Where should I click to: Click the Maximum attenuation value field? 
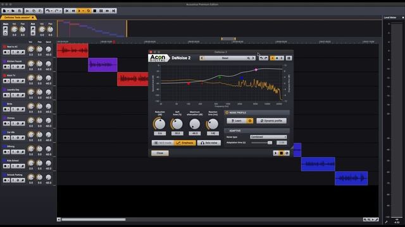coord(194,133)
